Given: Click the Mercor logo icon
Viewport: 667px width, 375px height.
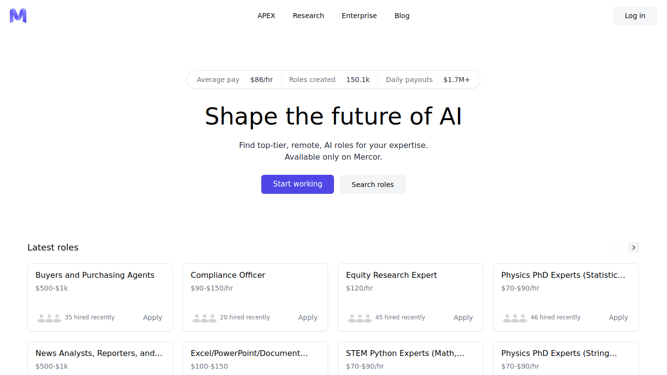Looking at the screenshot, I should 18,16.
